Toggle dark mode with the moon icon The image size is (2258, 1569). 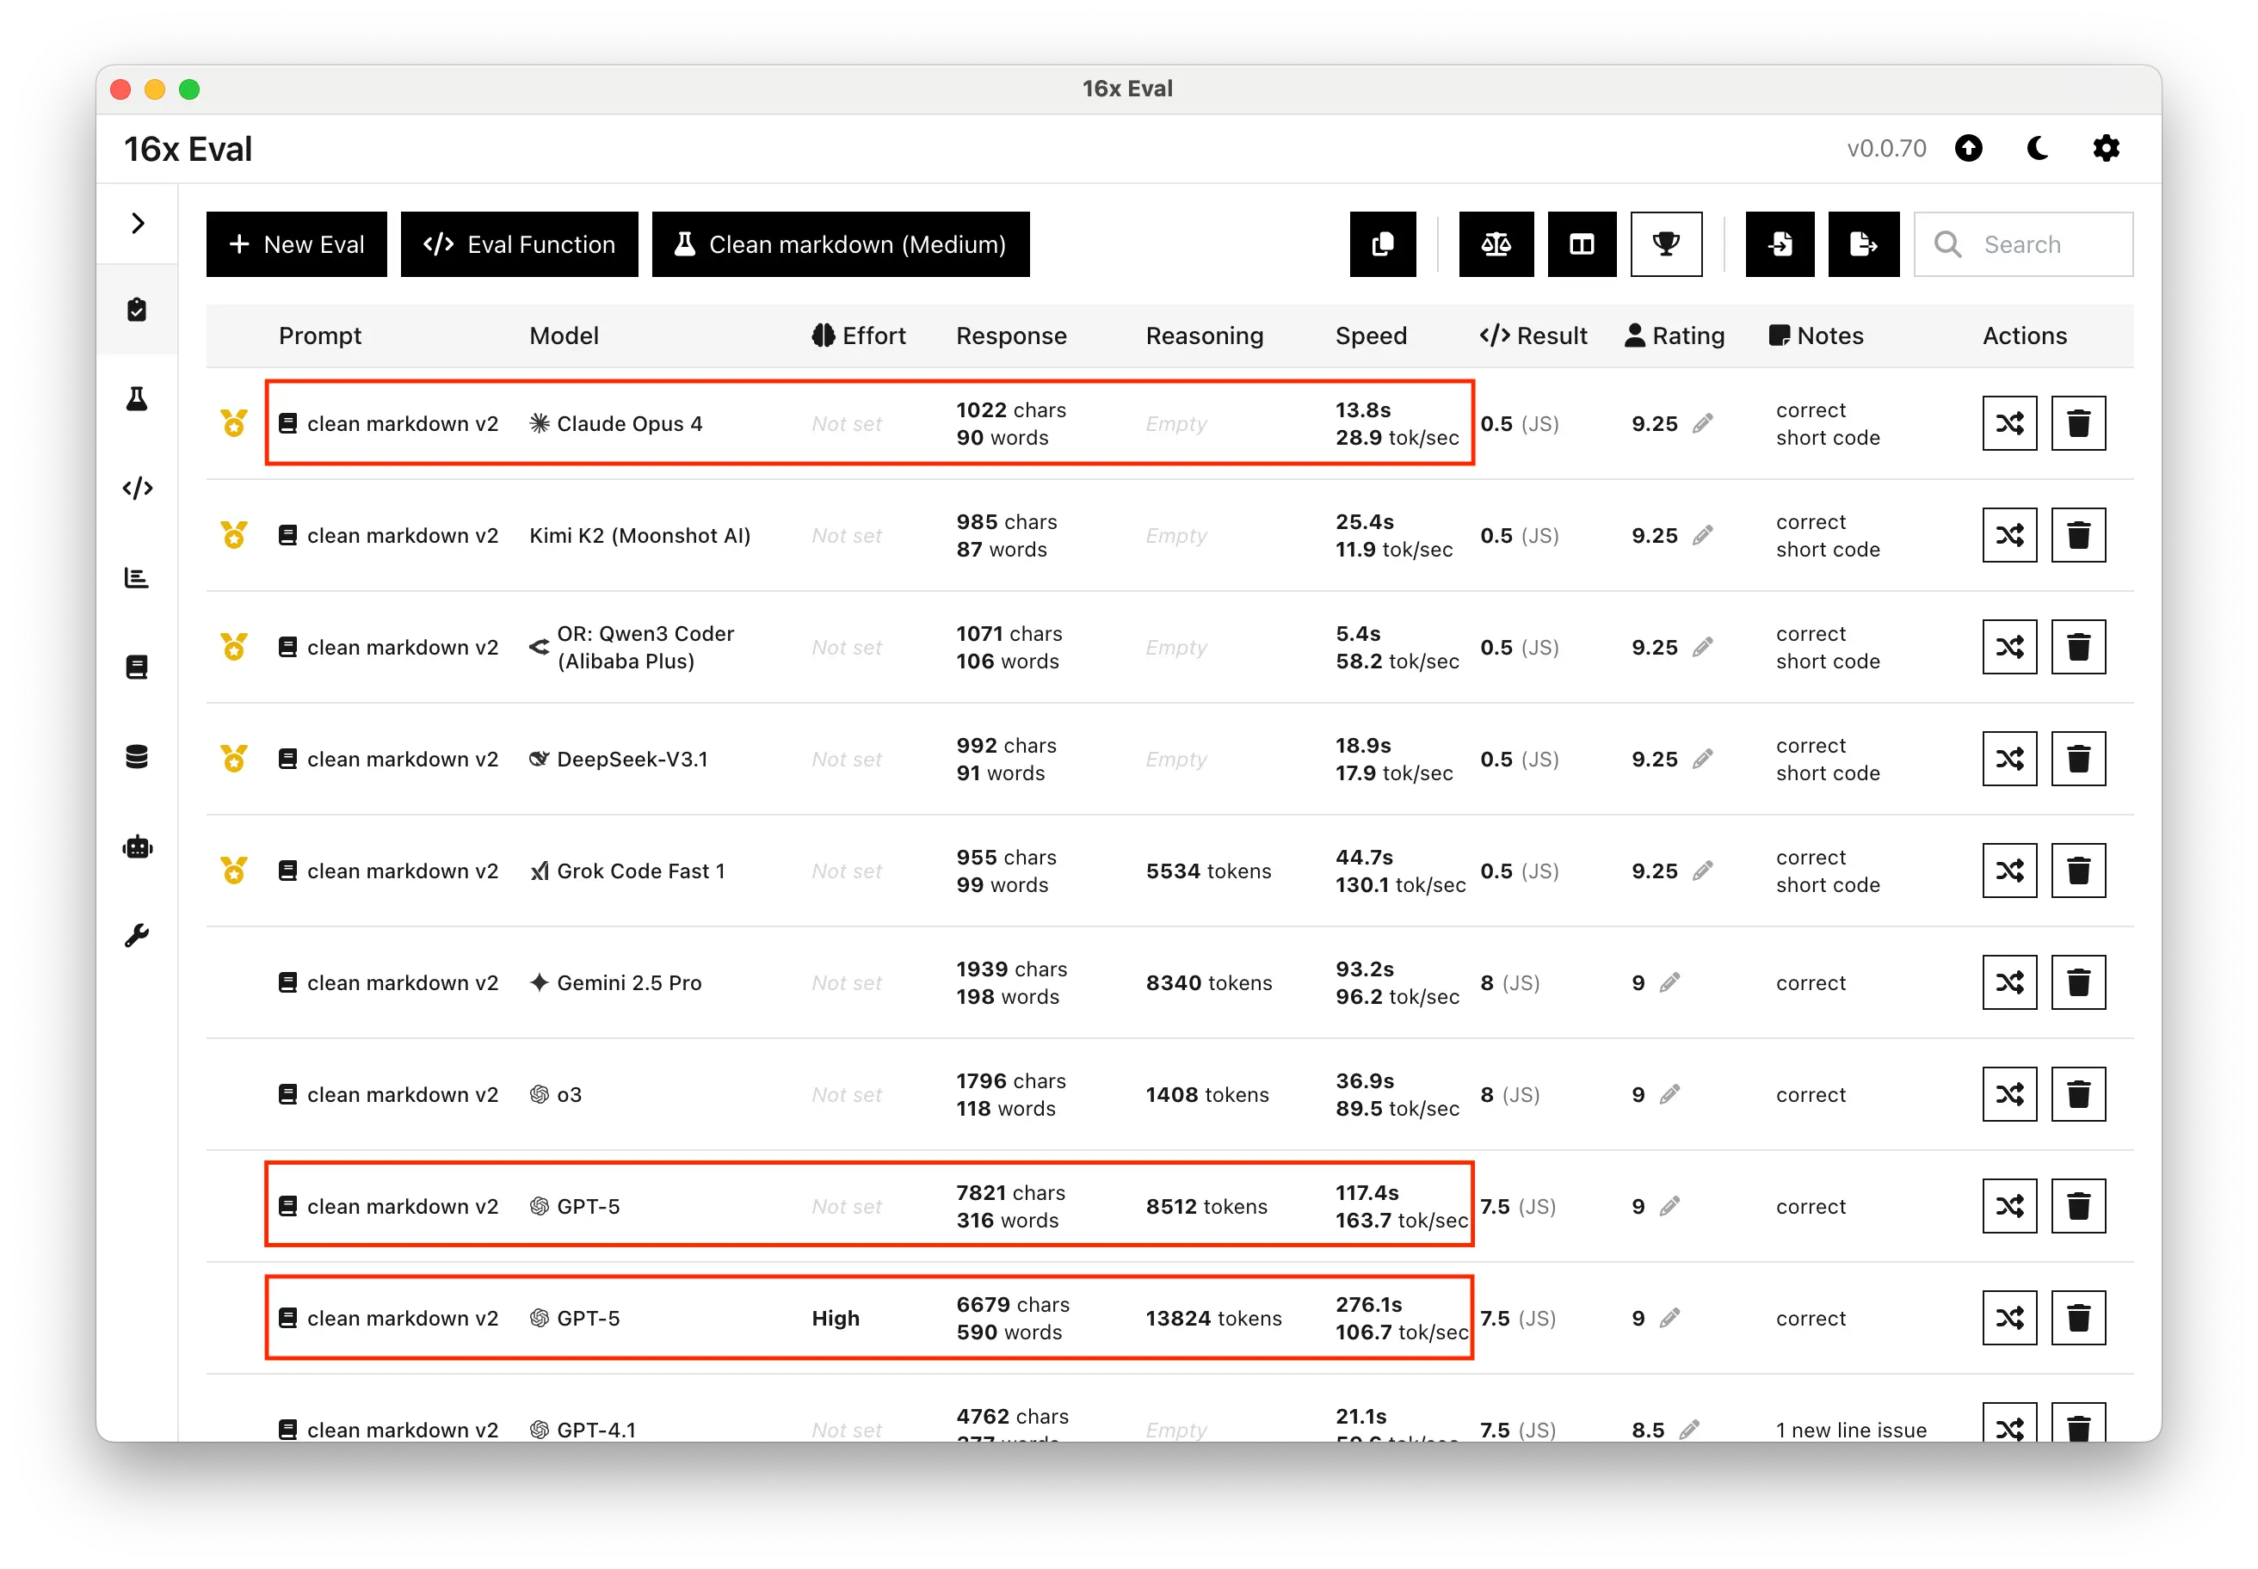pos(2038,149)
